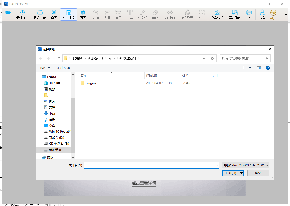Select the 文字 text annotation tool
The height and width of the screenshot is (206, 290).
130,15
